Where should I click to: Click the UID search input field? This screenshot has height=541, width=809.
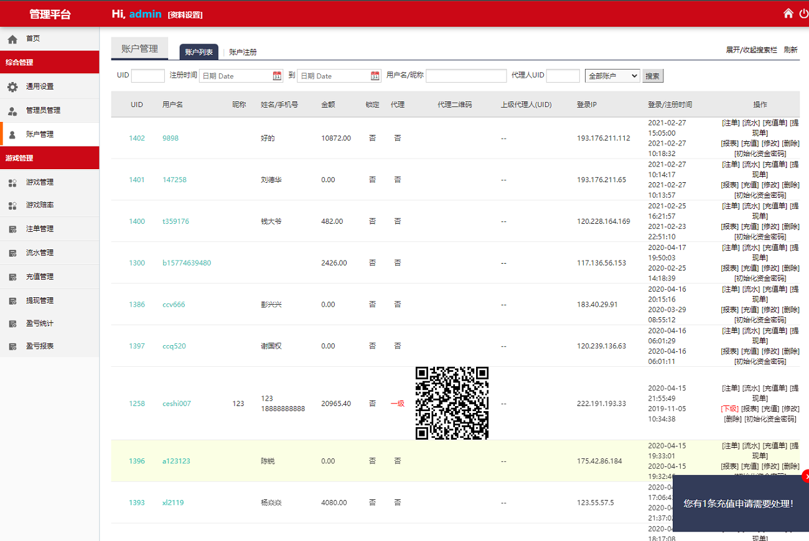pyautogui.click(x=148, y=76)
